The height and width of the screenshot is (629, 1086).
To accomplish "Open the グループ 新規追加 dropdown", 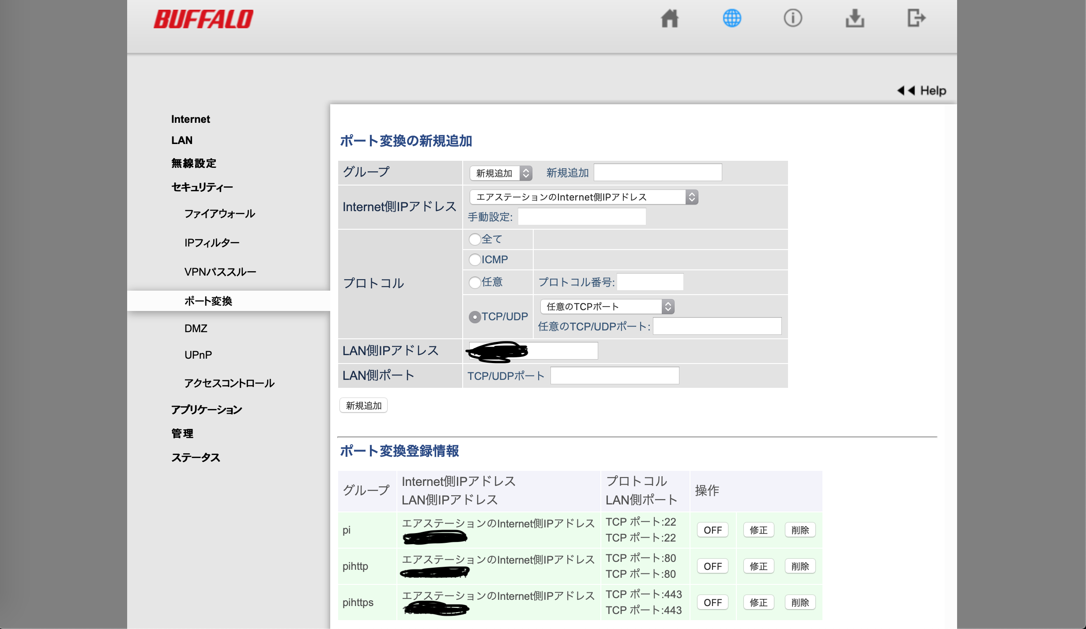I will pyautogui.click(x=501, y=173).
